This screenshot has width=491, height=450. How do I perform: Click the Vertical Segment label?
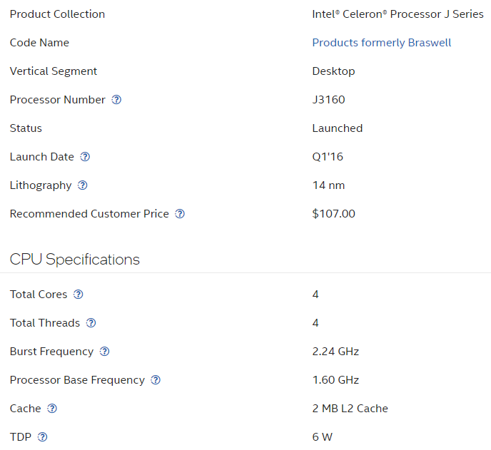[54, 71]
